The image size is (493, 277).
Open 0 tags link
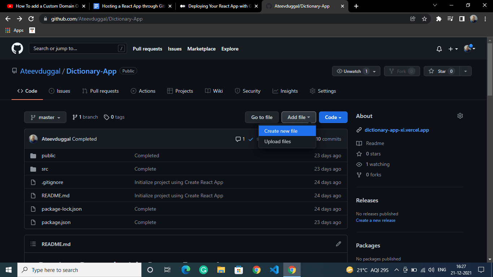pyautogui.click(x=114, y=117)
